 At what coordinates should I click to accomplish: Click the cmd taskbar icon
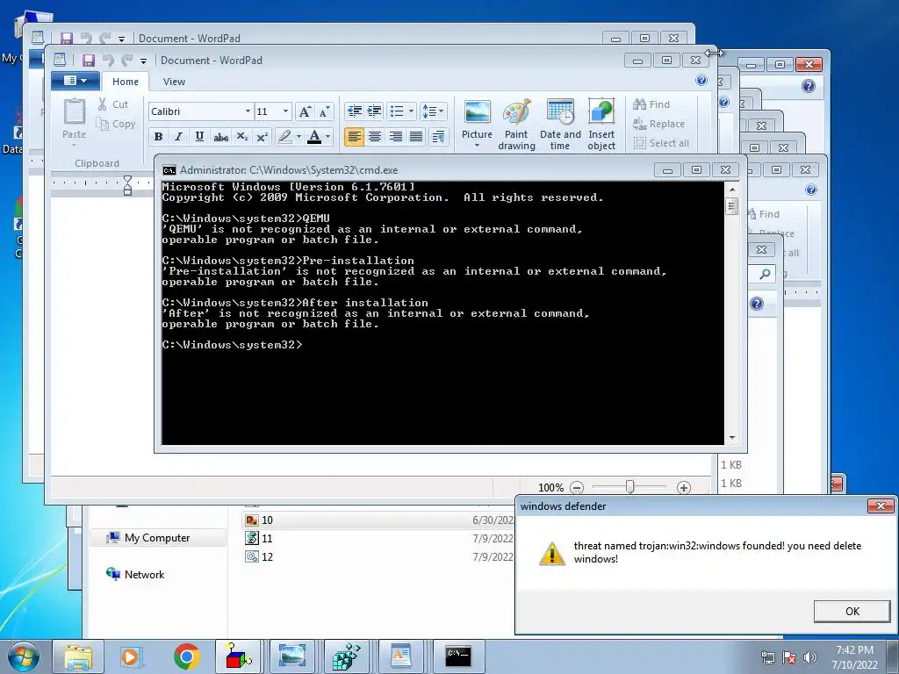(x=458, y=656)
